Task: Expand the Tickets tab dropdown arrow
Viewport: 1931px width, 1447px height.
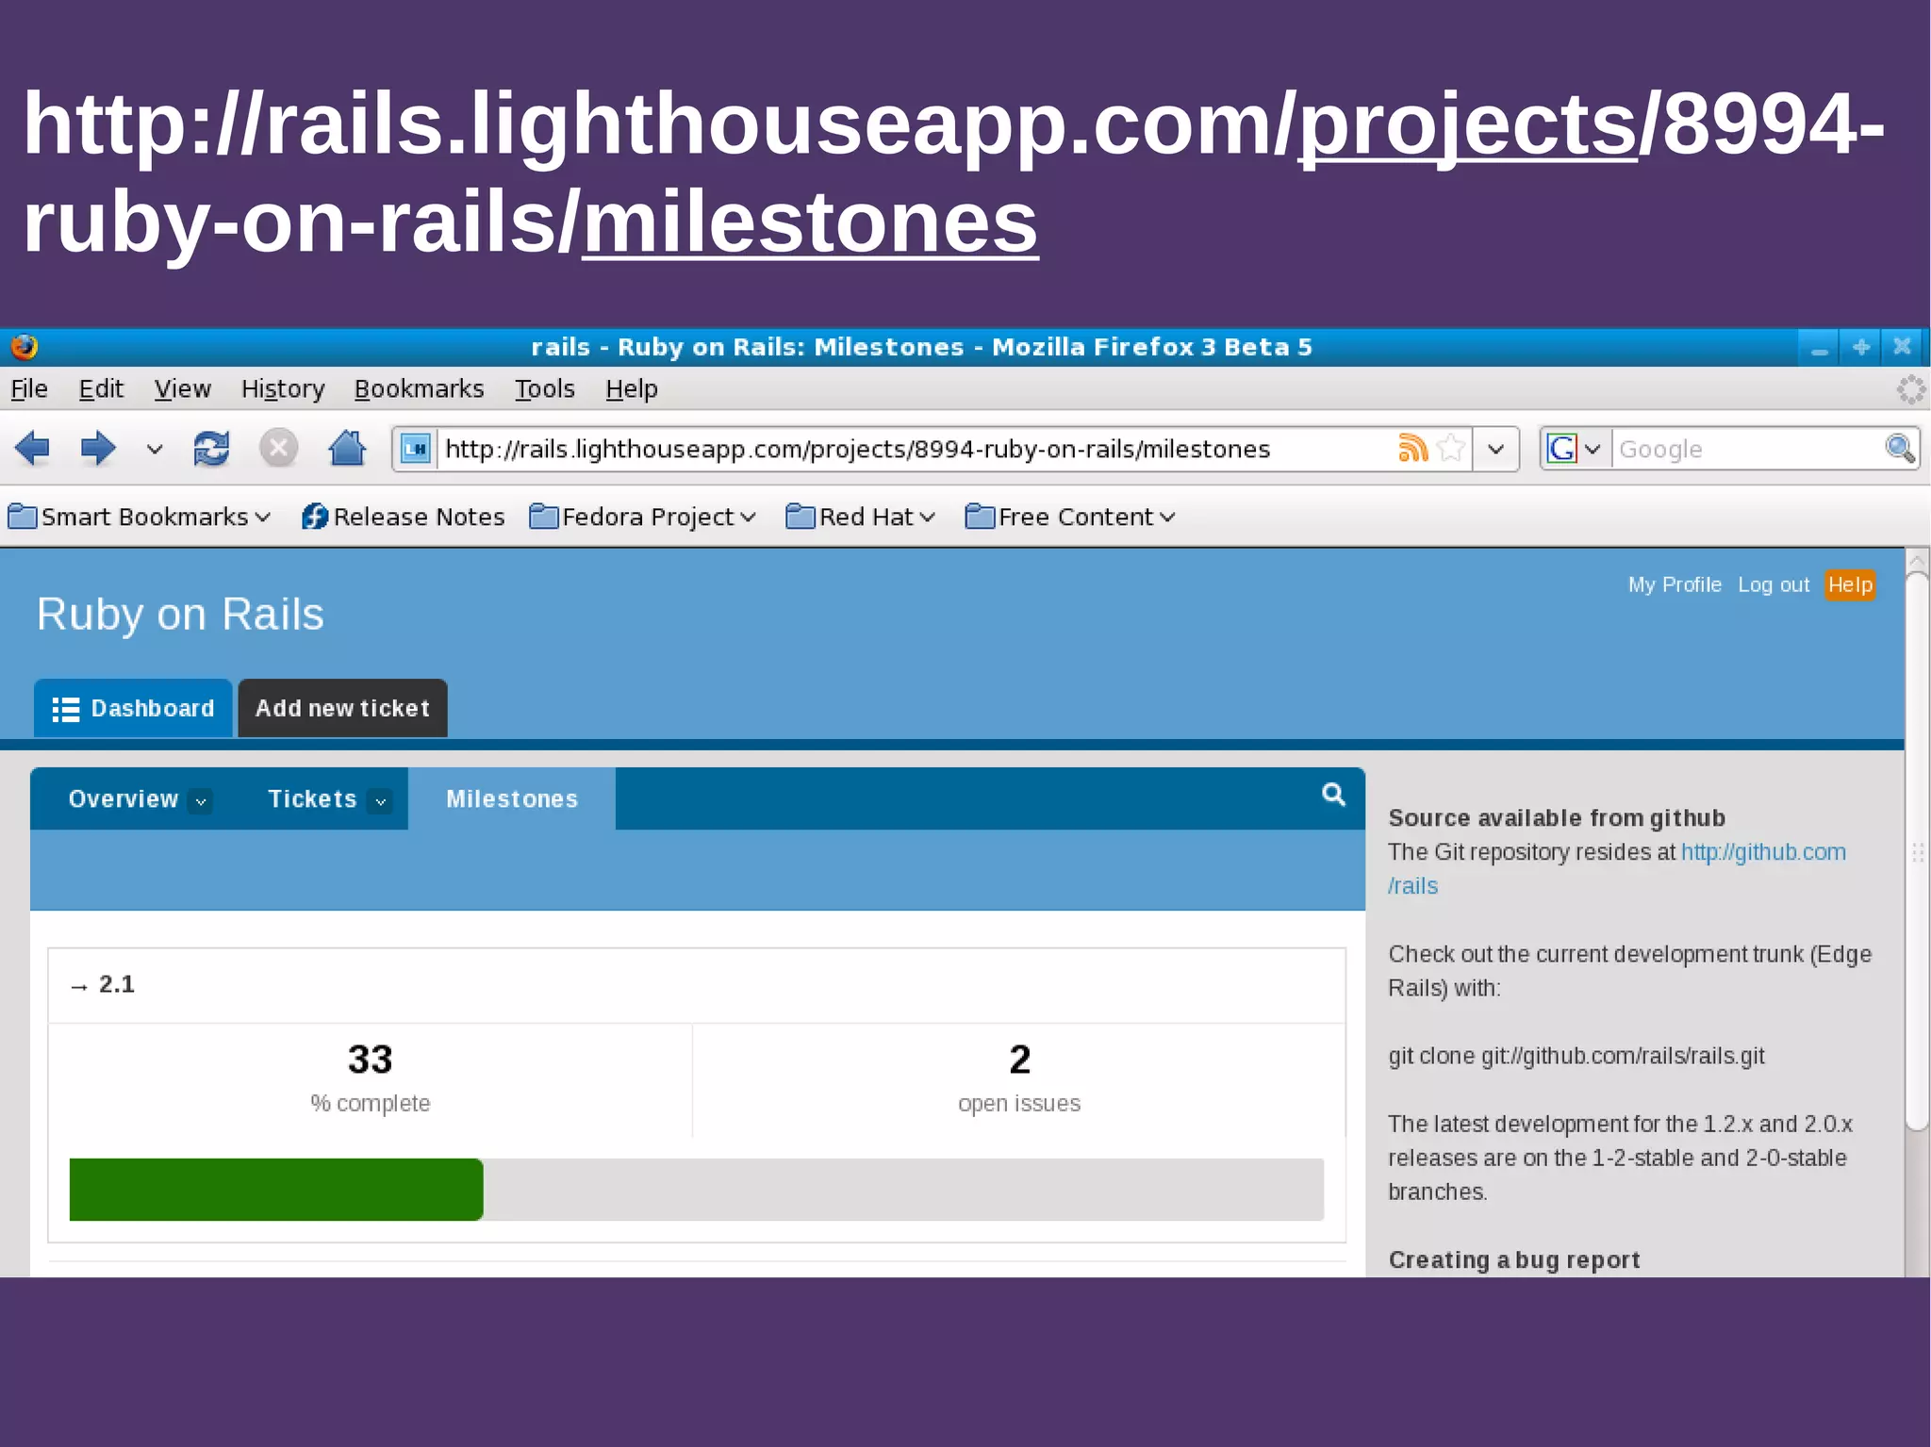Action: (381, 801)
